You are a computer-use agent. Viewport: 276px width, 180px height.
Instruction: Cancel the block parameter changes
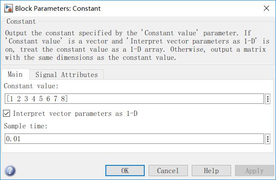[x=168, y=171]
